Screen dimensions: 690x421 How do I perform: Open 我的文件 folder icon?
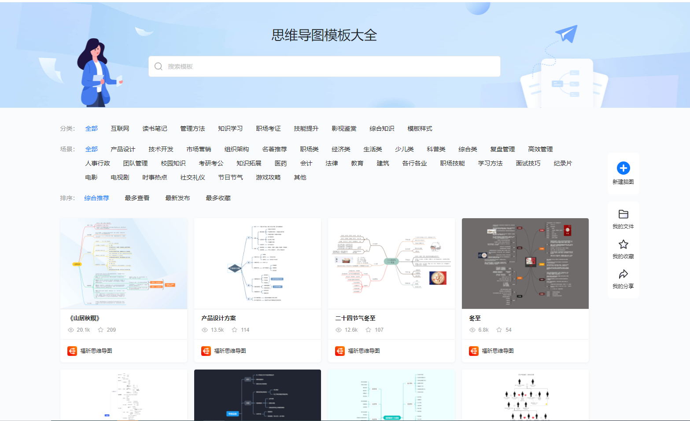pyautogui.click(x=623, y=214)
